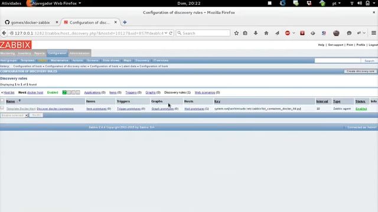Click the green Enabled status link in row
Image resolution: width=378 pixels, height=212 pixels.
[361, 109]
